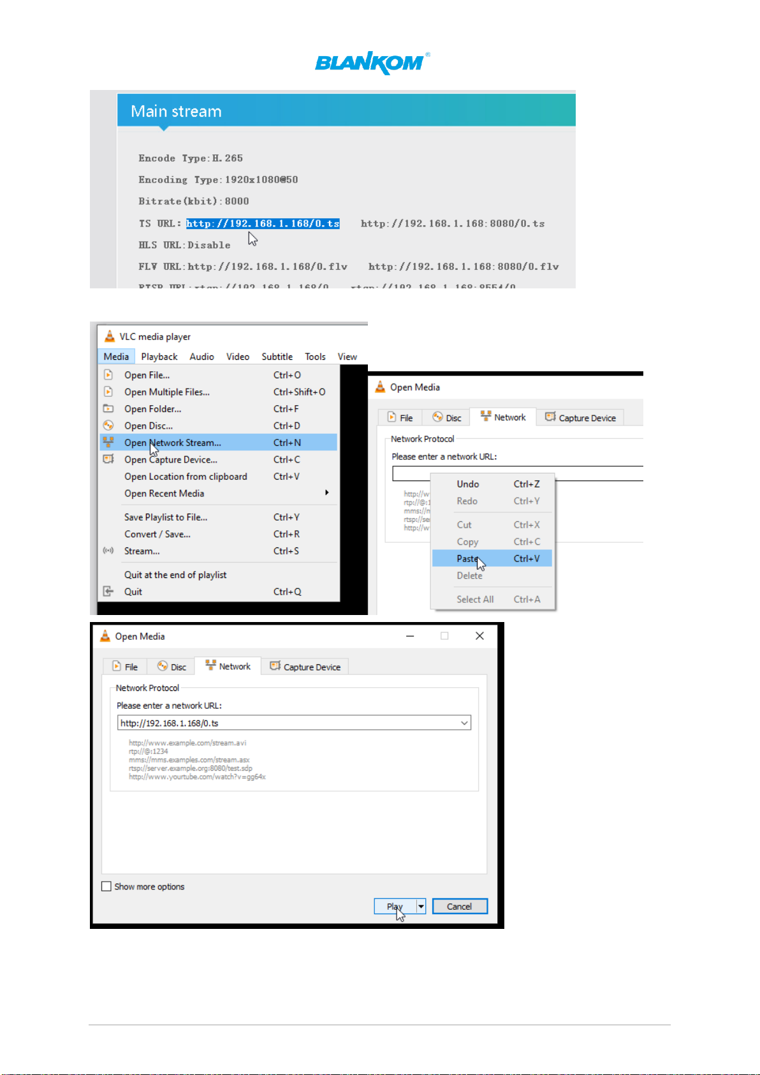Screen dimensions: 760x1075
Task: Switch to File tab in bottom Open Media dialog
Action: 125,667
